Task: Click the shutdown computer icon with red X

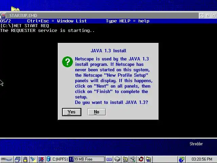Action: click(x=41, y=159)
